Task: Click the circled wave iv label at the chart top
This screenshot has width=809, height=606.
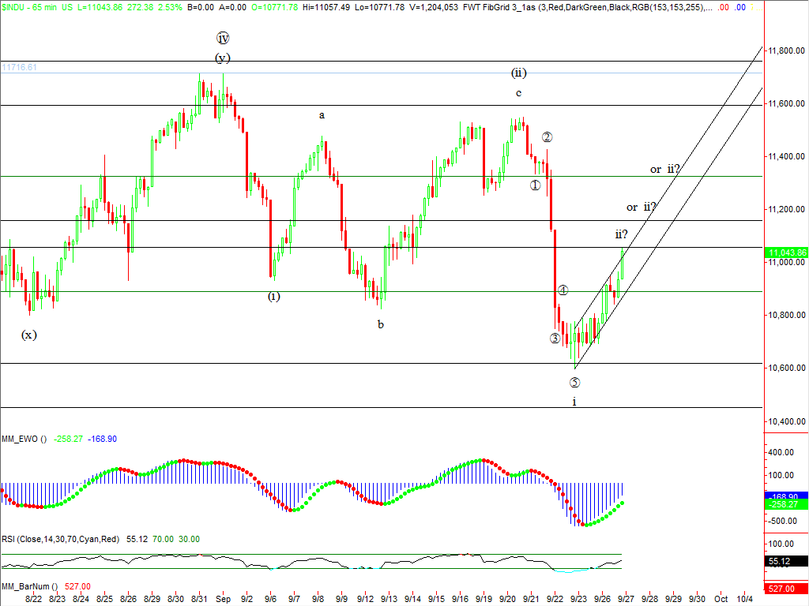Action: point(222,38)
